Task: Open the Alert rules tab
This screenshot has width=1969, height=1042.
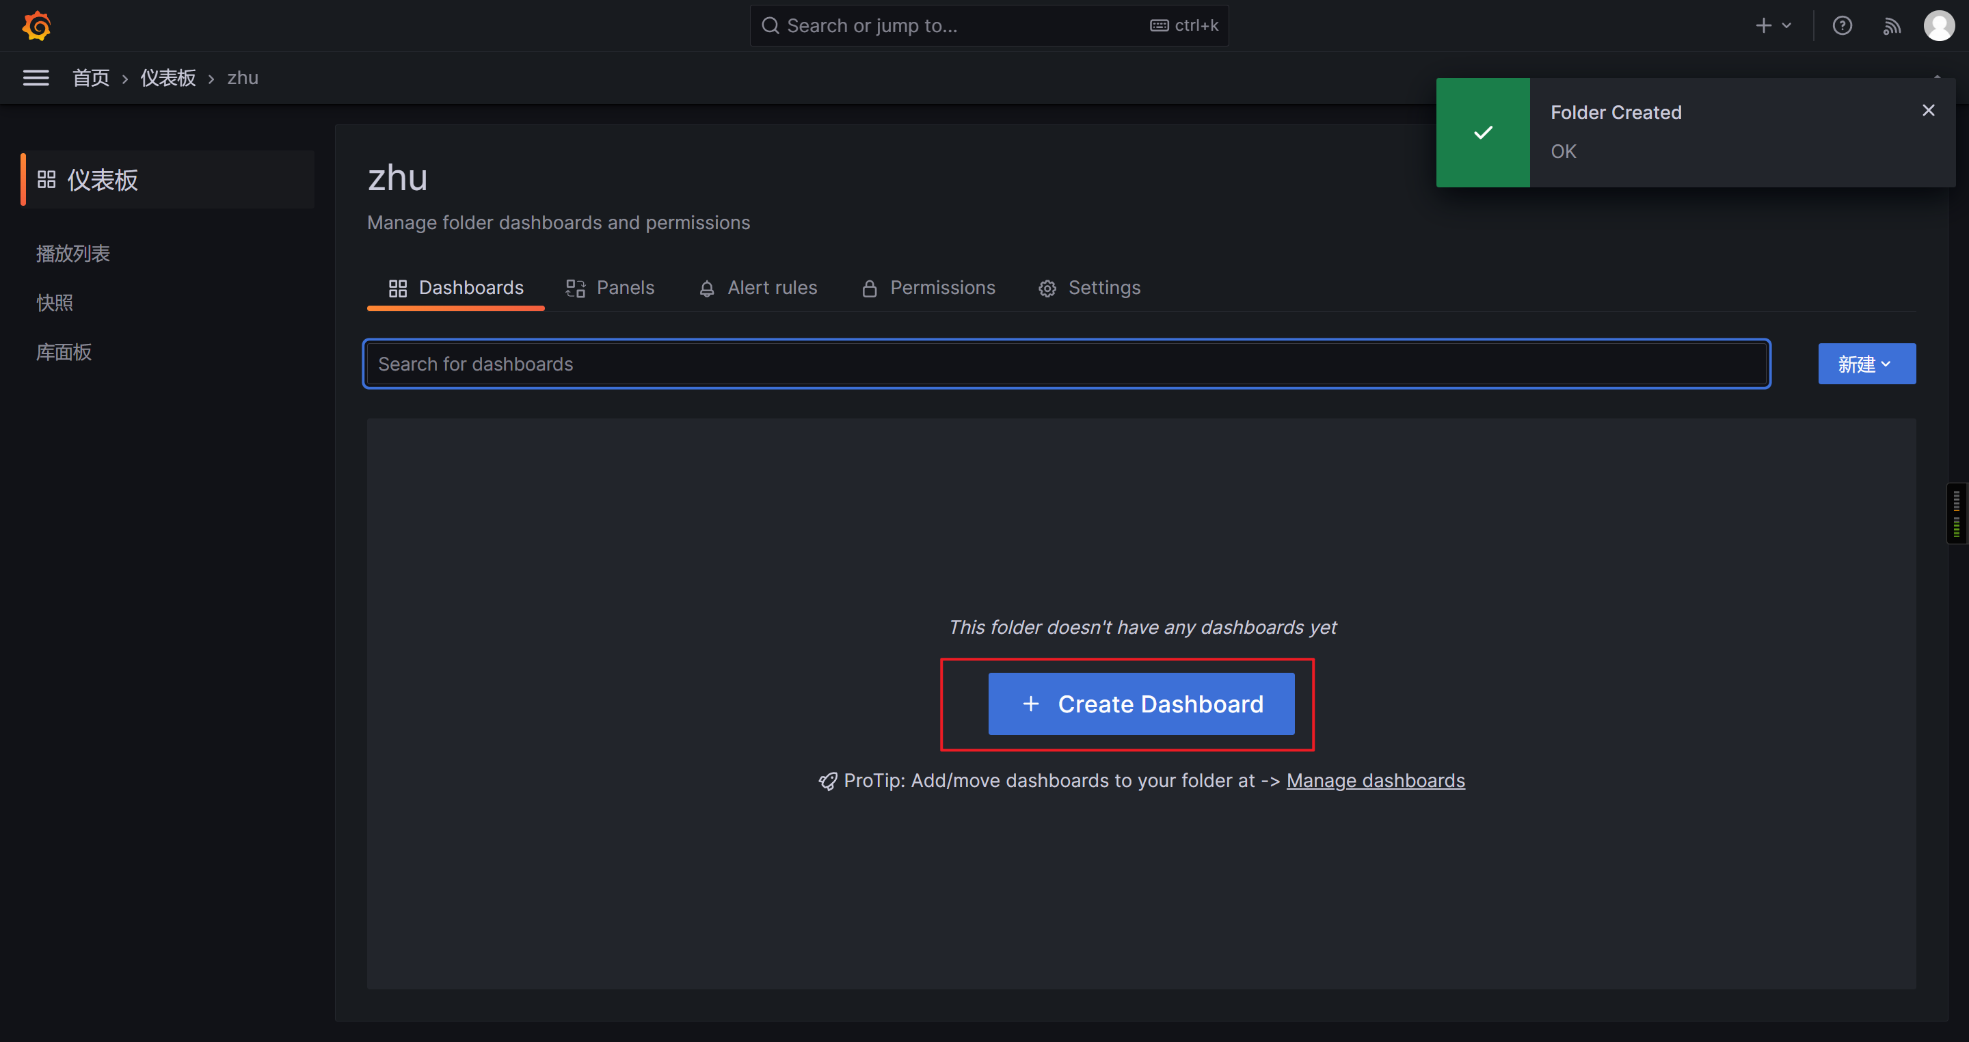Action: click(x=758, y=289)
